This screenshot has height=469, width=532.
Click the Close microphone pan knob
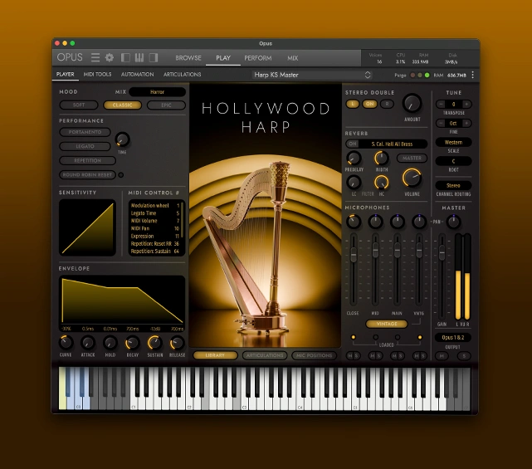[354, 222]
